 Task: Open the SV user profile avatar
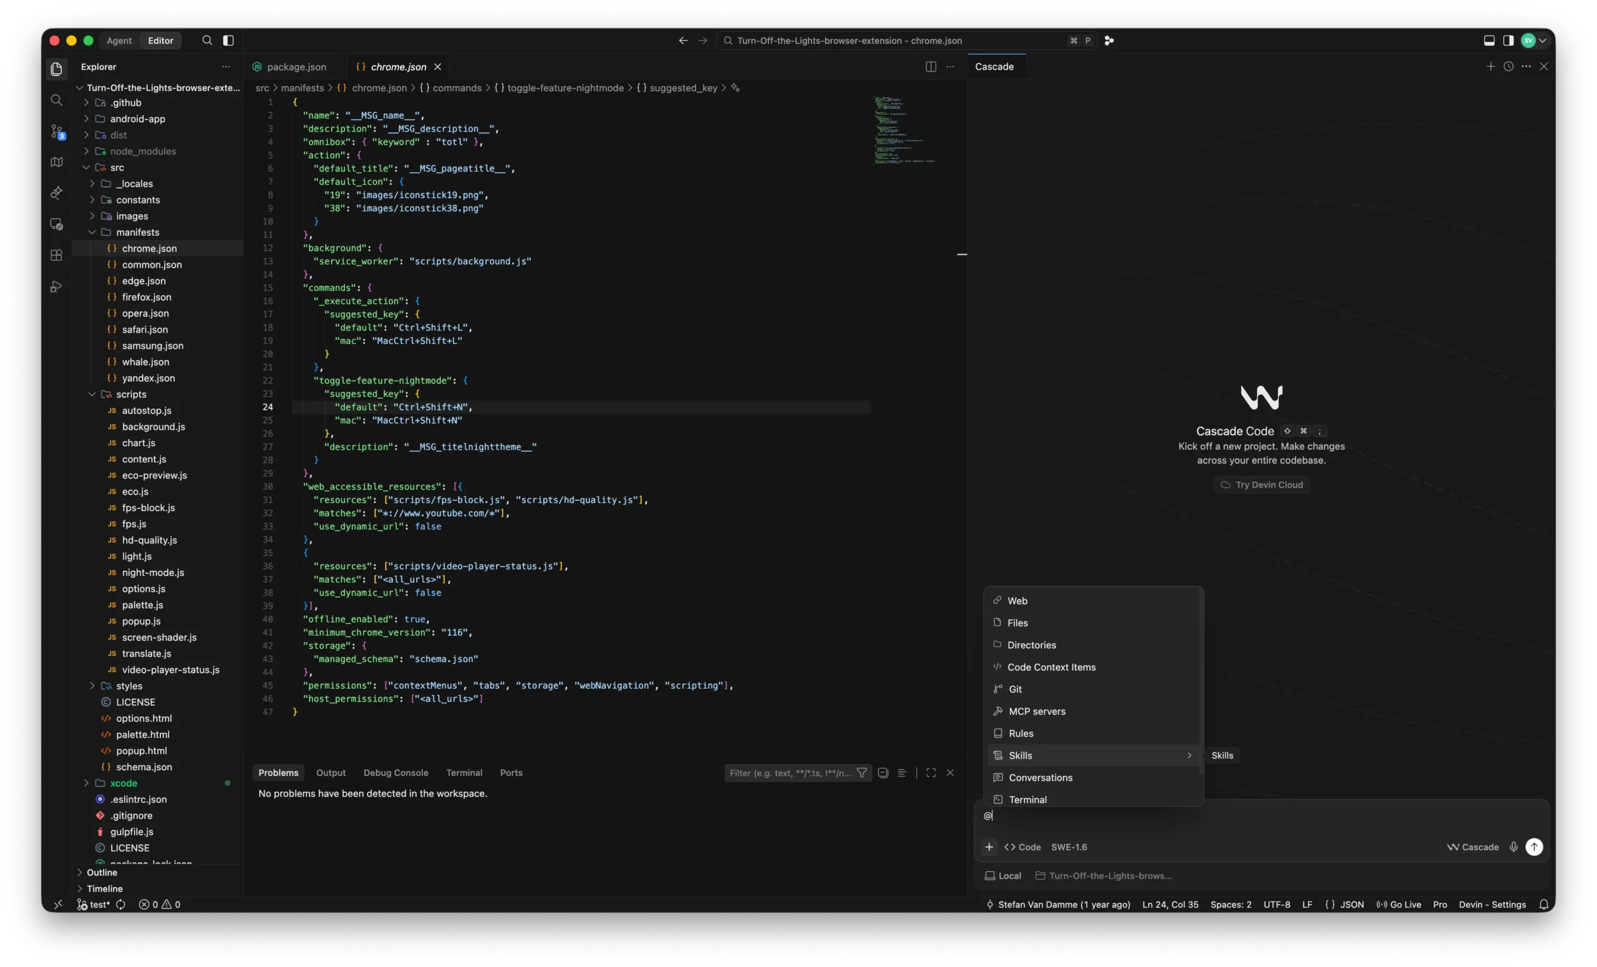click(x=1528, y=40)
